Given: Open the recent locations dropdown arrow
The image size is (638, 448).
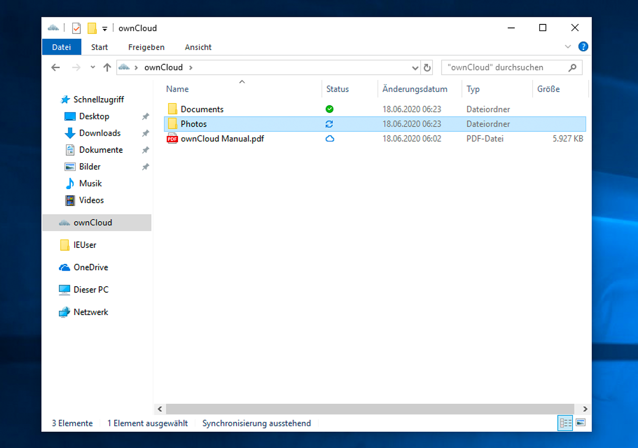Looking at the screenshot, I should click(x=93, y=67).
